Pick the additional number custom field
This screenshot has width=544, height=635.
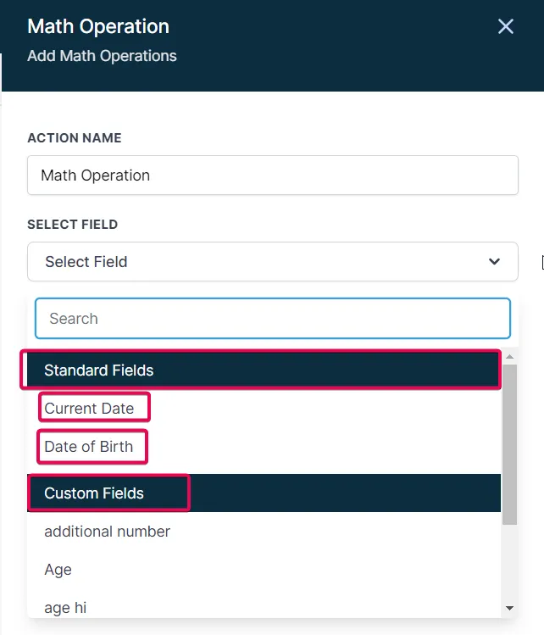click(x=108, y=532)
